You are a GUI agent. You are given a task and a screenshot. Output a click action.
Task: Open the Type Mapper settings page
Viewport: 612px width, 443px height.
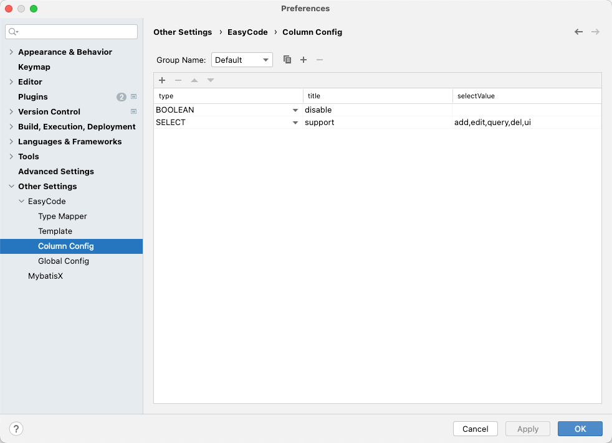[62, 217]
